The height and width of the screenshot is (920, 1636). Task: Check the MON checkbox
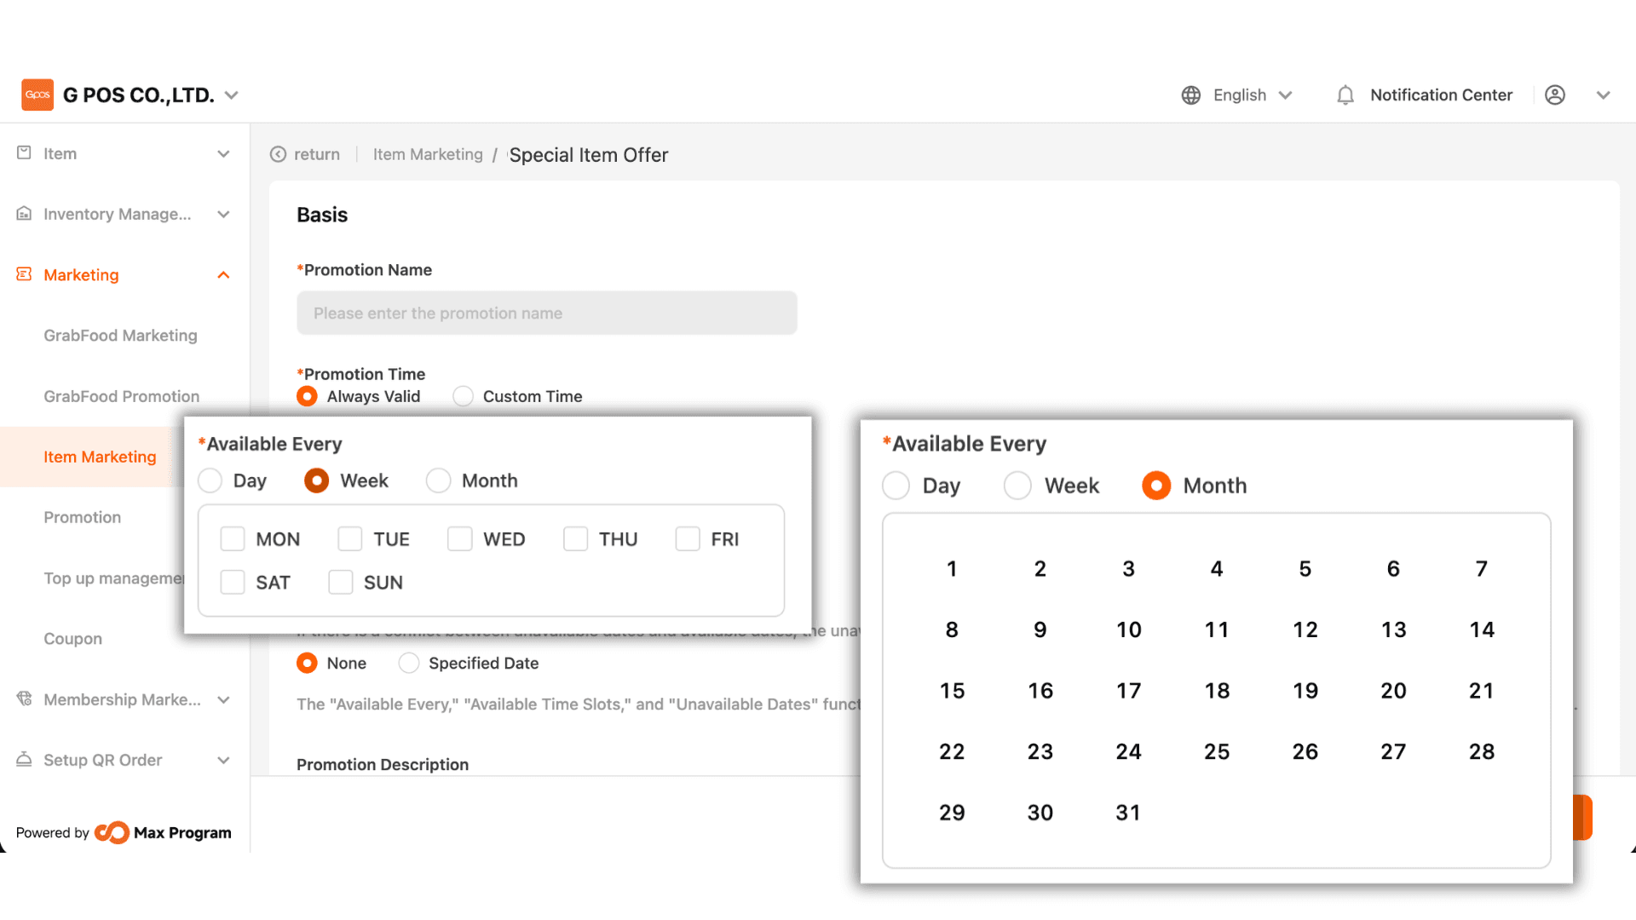[232, 538]
